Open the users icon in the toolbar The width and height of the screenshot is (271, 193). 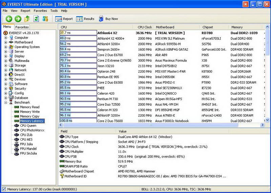tap(45, 19)
